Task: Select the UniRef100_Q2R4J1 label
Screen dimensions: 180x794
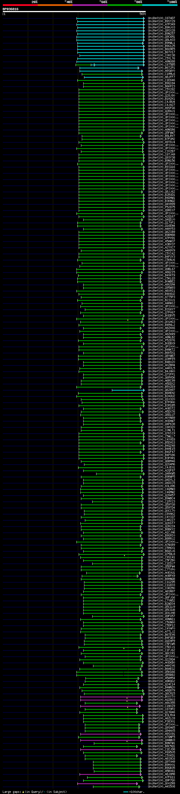Action: point(161,111)
